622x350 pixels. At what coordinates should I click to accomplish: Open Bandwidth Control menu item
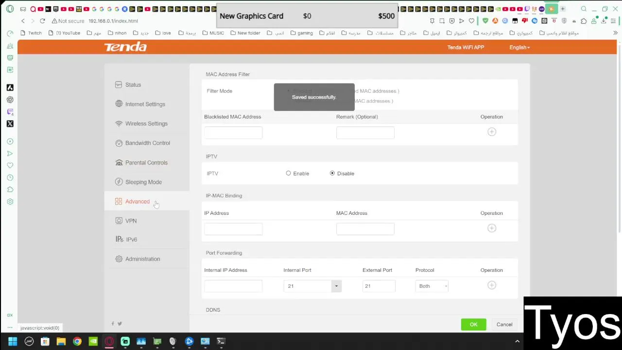[x=148, y=143]
